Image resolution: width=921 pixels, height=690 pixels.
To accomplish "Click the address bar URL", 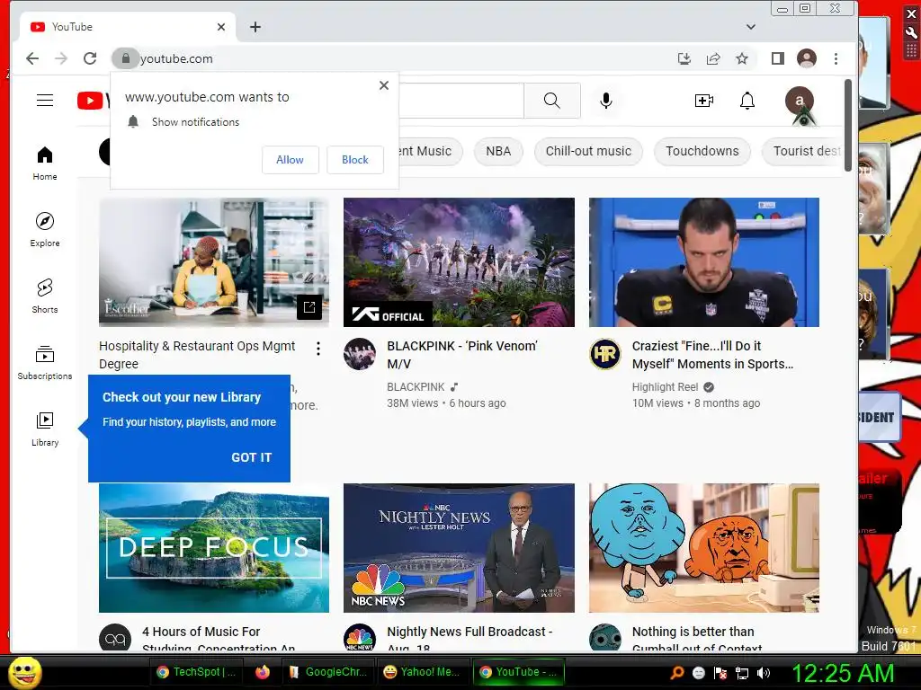I will 176,58.
